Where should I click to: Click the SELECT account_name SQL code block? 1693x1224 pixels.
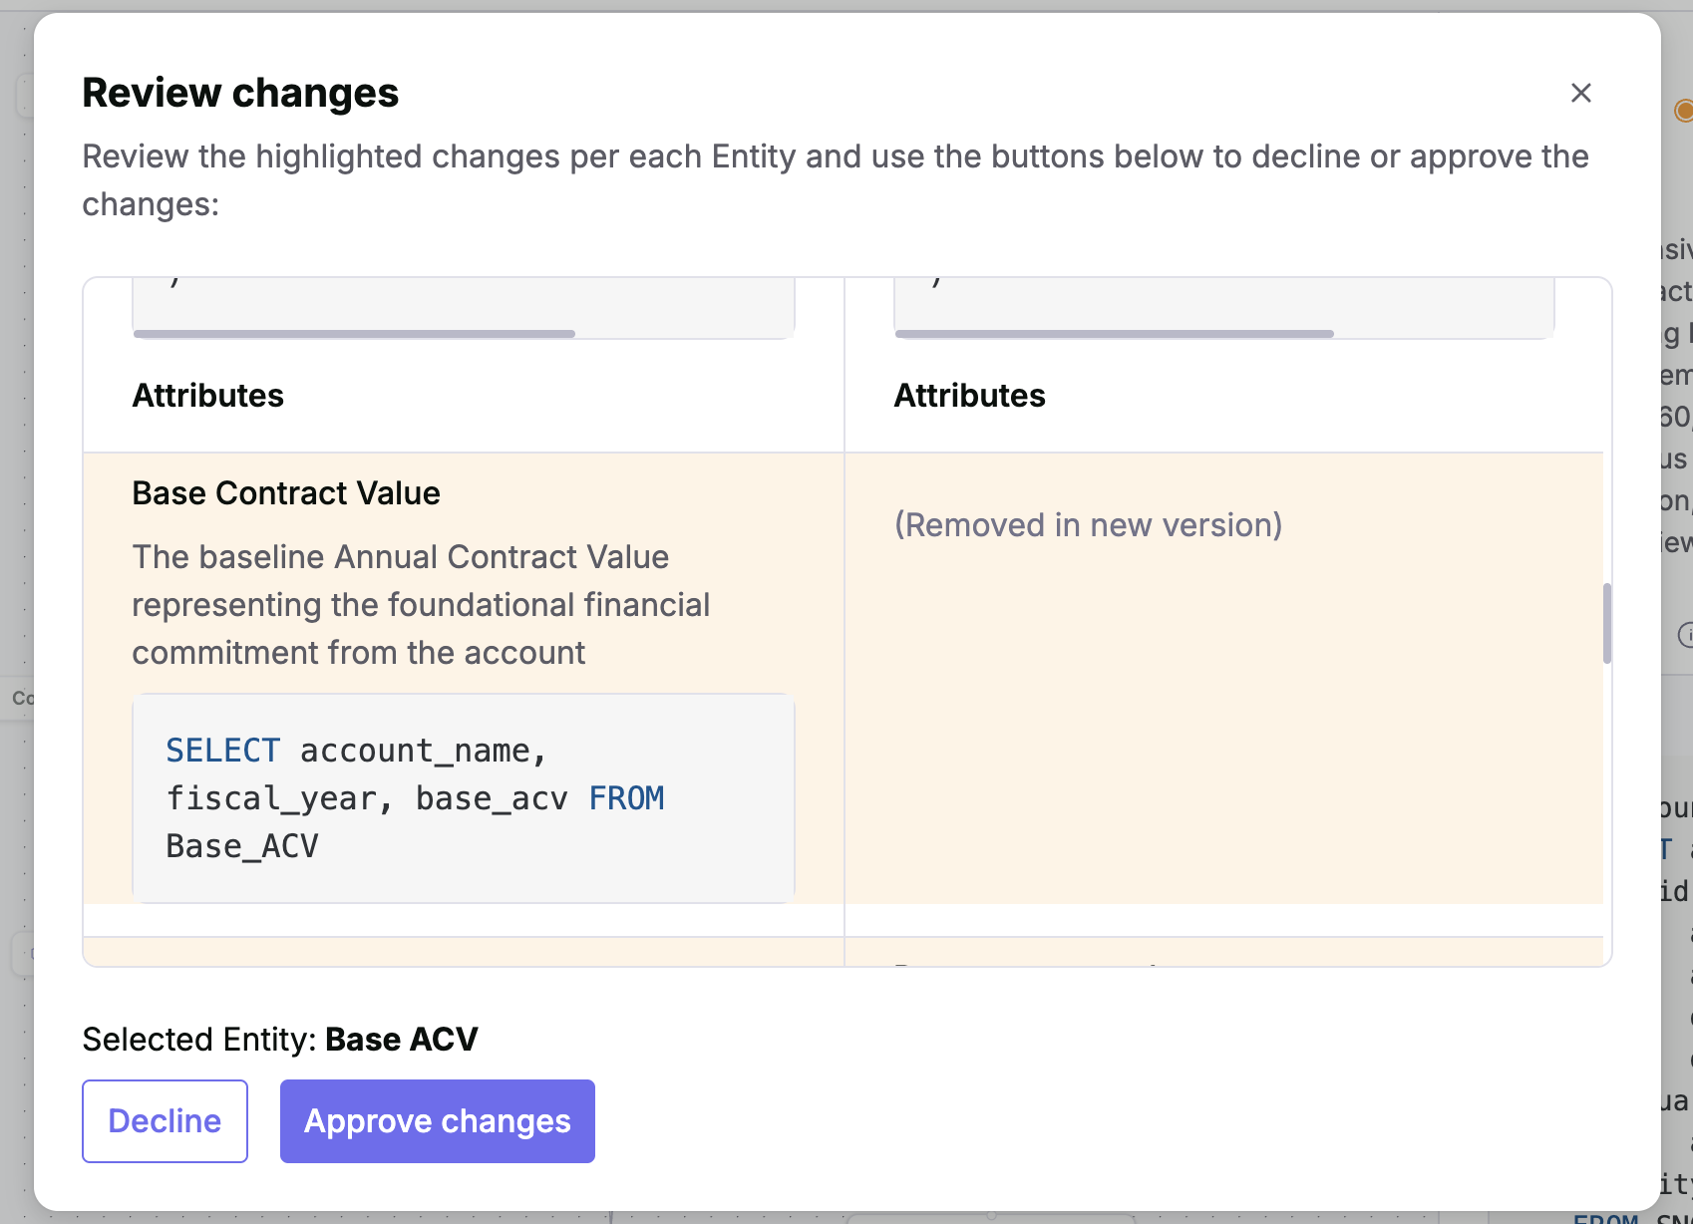463,798
